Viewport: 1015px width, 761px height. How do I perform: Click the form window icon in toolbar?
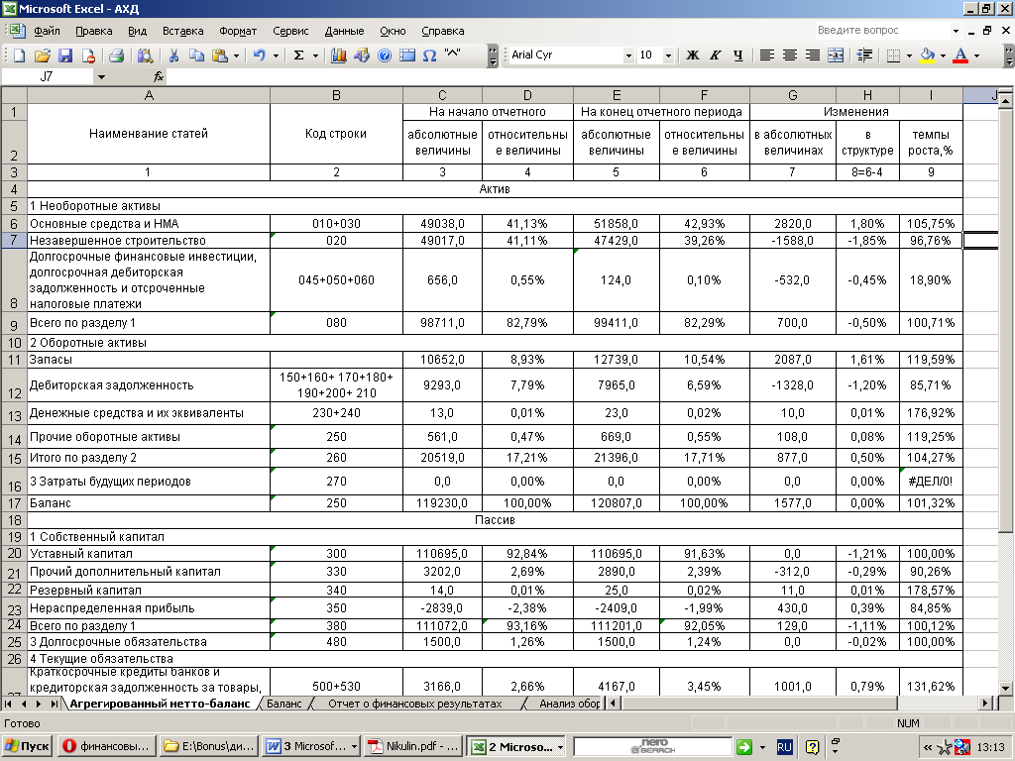(407, 55)
